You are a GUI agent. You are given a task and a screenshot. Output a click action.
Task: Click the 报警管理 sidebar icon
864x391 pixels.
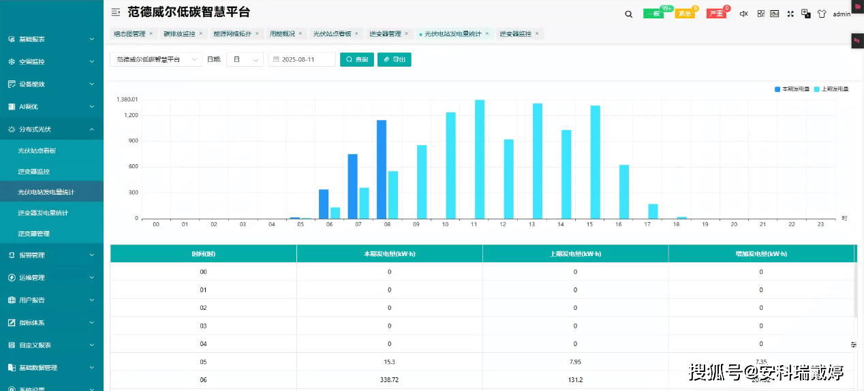(12, 255)
